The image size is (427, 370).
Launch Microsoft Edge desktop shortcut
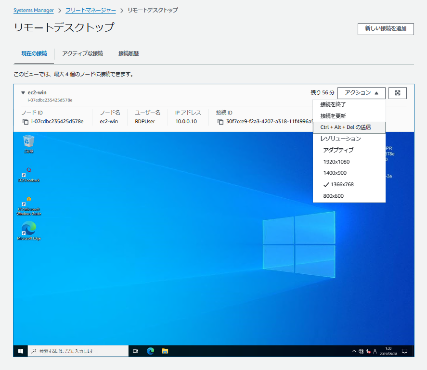28,230
